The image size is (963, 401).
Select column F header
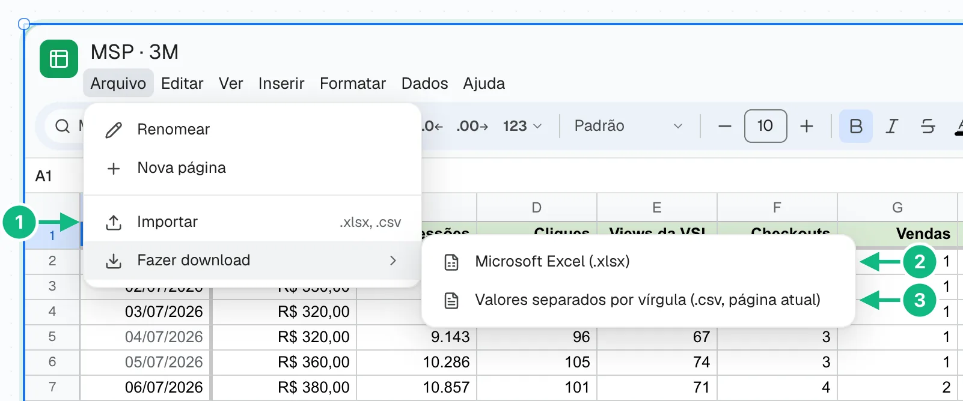coord(777,208)
